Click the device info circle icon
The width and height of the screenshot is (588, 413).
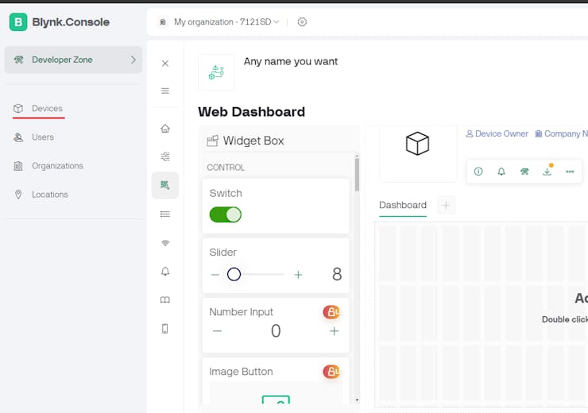click(478, 172)
